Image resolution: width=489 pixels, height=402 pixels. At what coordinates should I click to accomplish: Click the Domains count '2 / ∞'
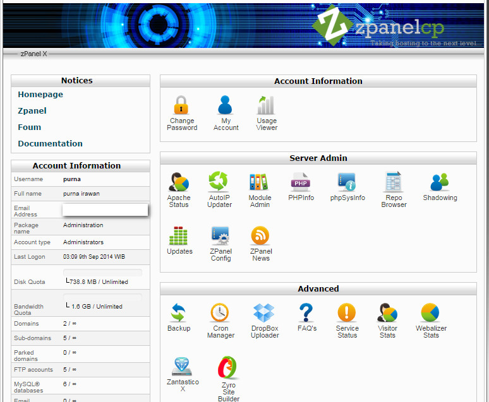tap(69, 324)
